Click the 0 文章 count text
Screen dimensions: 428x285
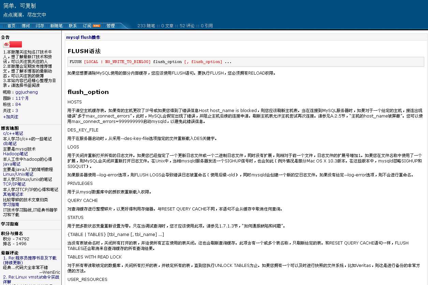coord(167,26)
